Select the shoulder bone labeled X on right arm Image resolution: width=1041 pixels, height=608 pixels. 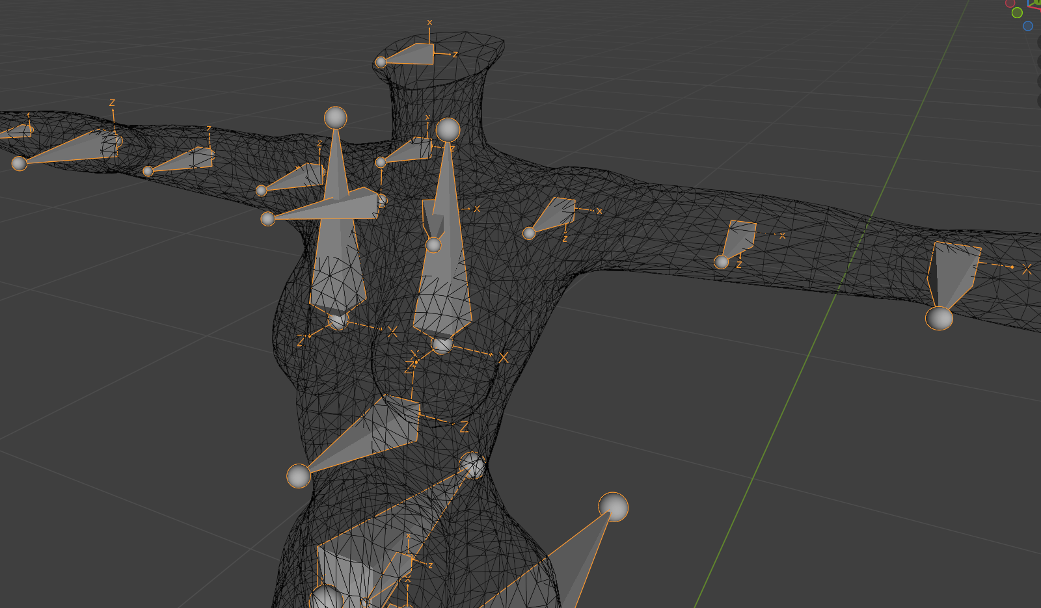pyautogui.click(x=554, y=215)
